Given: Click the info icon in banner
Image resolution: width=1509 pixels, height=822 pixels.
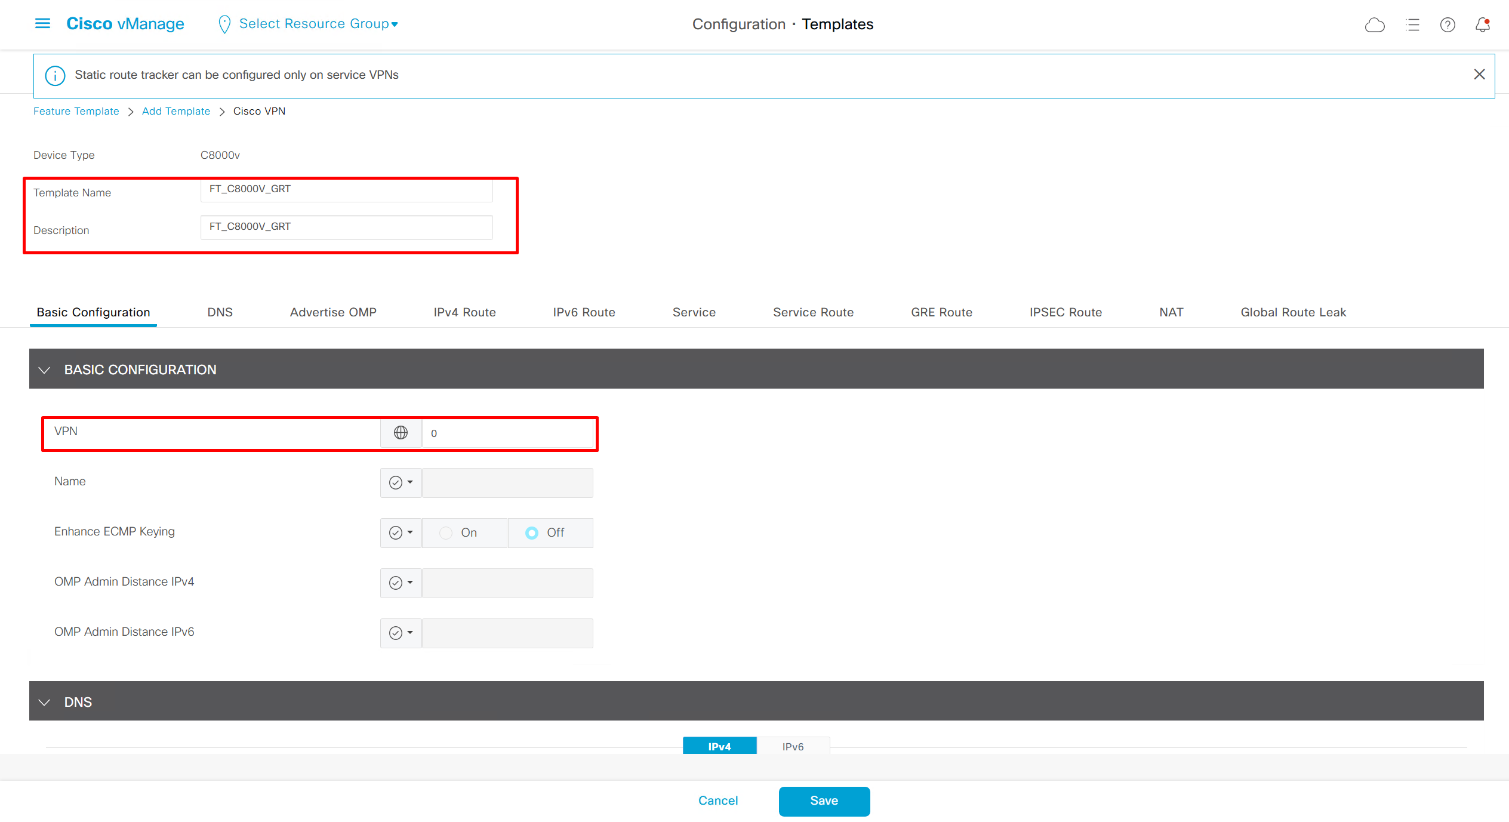Looking at the screenshot, I should (x=55, y=76).
